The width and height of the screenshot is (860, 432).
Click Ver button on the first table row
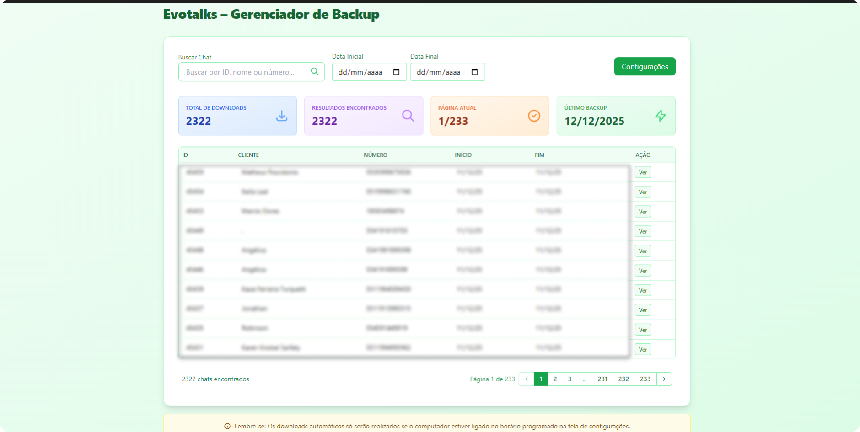coord(643,172)
